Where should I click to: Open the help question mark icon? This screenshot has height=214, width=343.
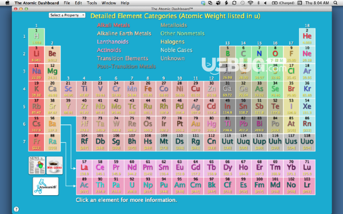click(16, 209)
